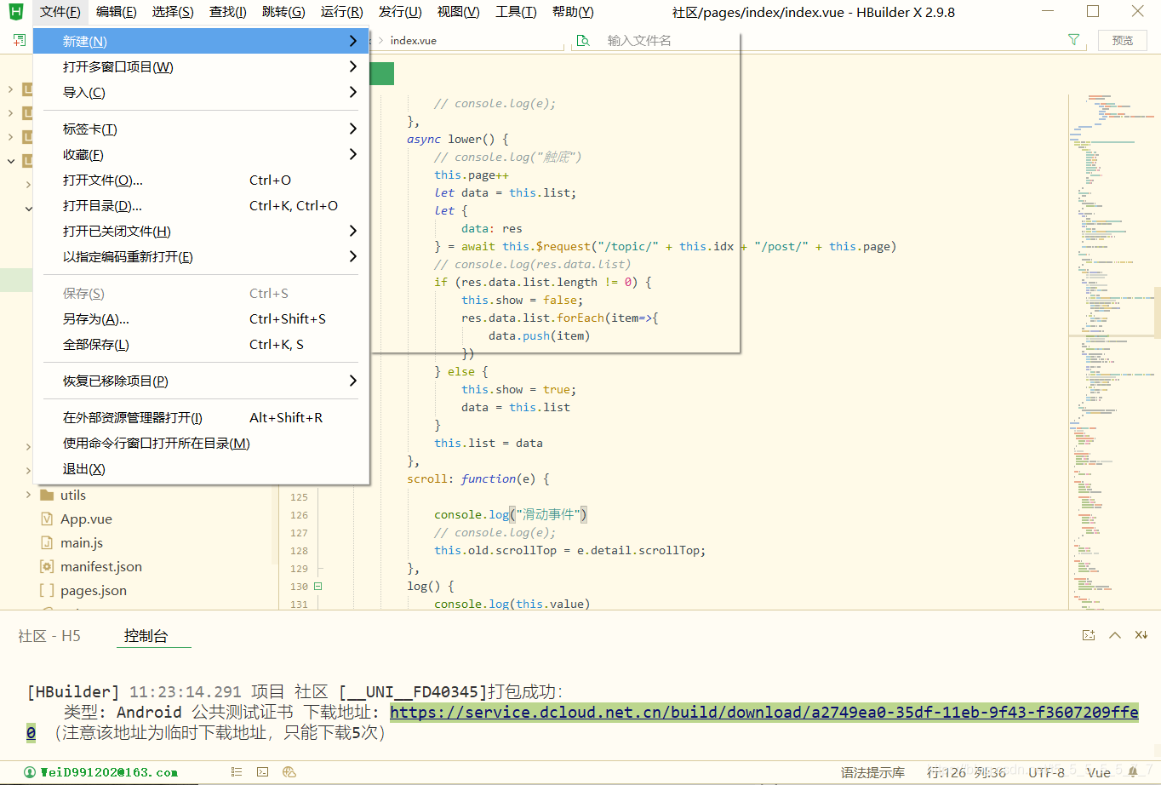Open the 以指定编码重新打开(E) submenu
Viewport: 1161px width, 785px height.
pos(201,256)
